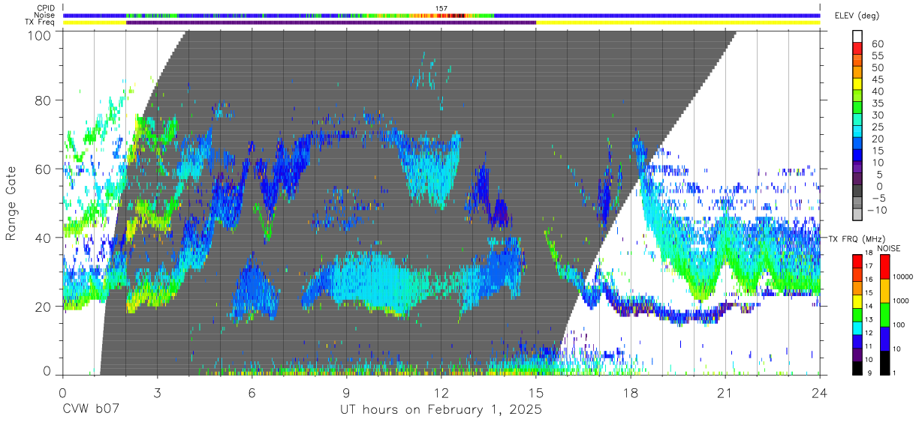This screenshot has width=922, height=425.
Task: Click the x-axis hour tick "21"
Action: point(725,393)
